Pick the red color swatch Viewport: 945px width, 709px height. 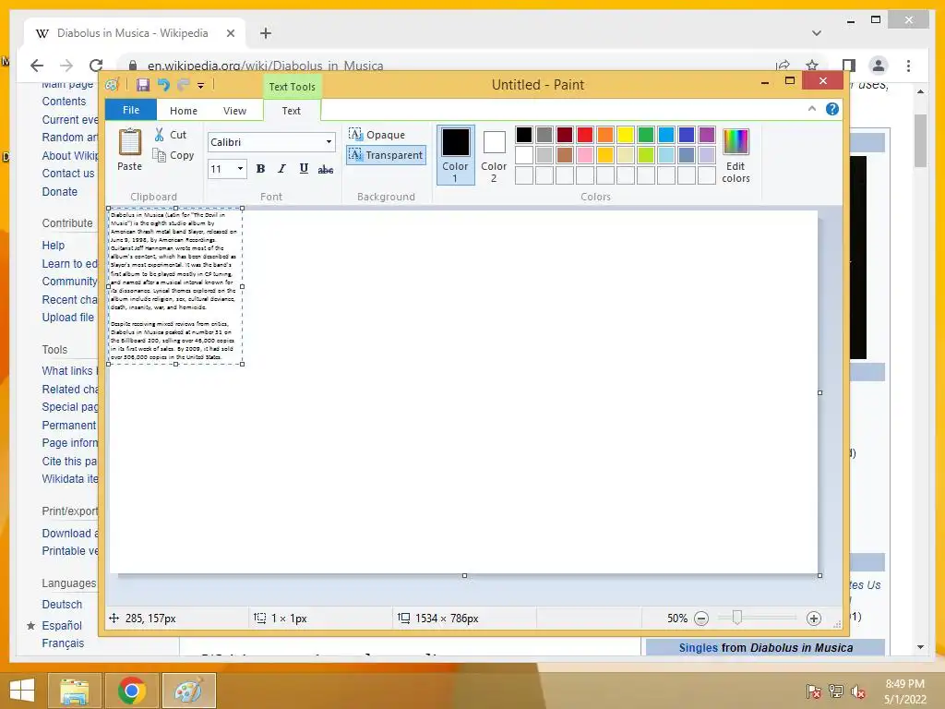coord(584,135)
